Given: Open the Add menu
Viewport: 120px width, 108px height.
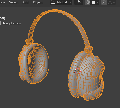Looking at the screenshot, I should (x=26, y=2).
